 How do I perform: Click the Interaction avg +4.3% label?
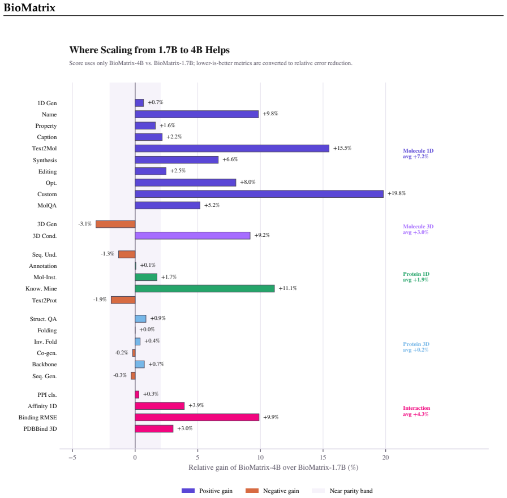point(416,411)
